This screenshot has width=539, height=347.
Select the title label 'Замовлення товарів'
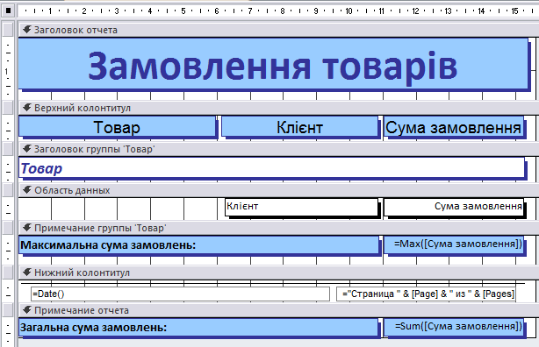(273, 64)
